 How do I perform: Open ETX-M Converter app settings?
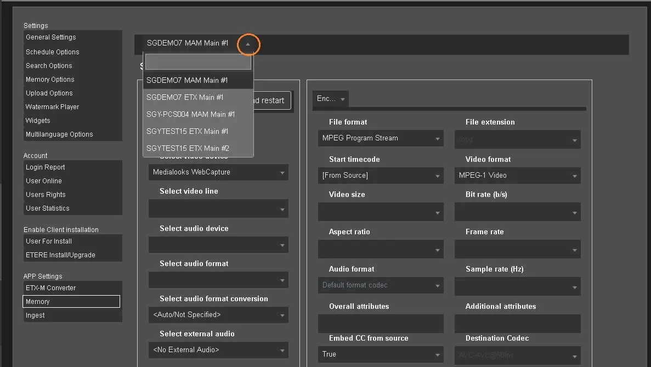[51, 288]
